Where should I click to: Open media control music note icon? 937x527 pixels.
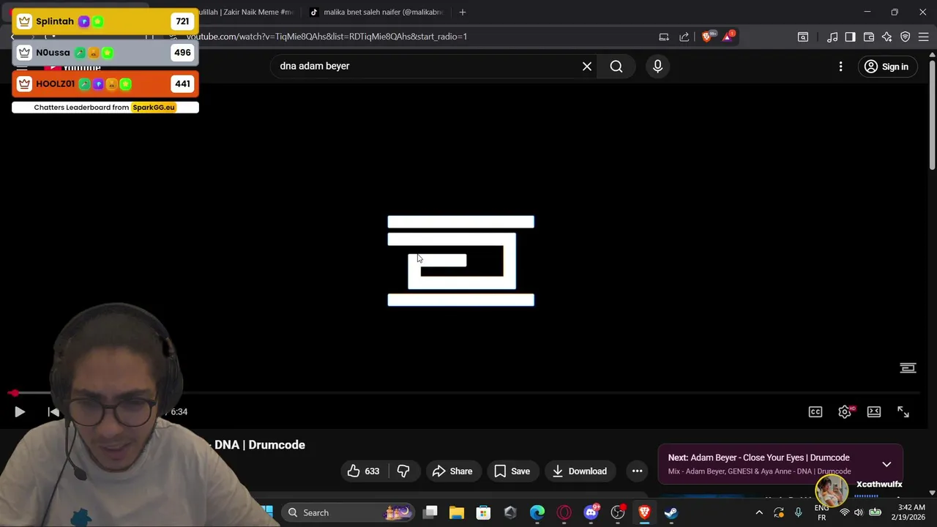[832, 37]
